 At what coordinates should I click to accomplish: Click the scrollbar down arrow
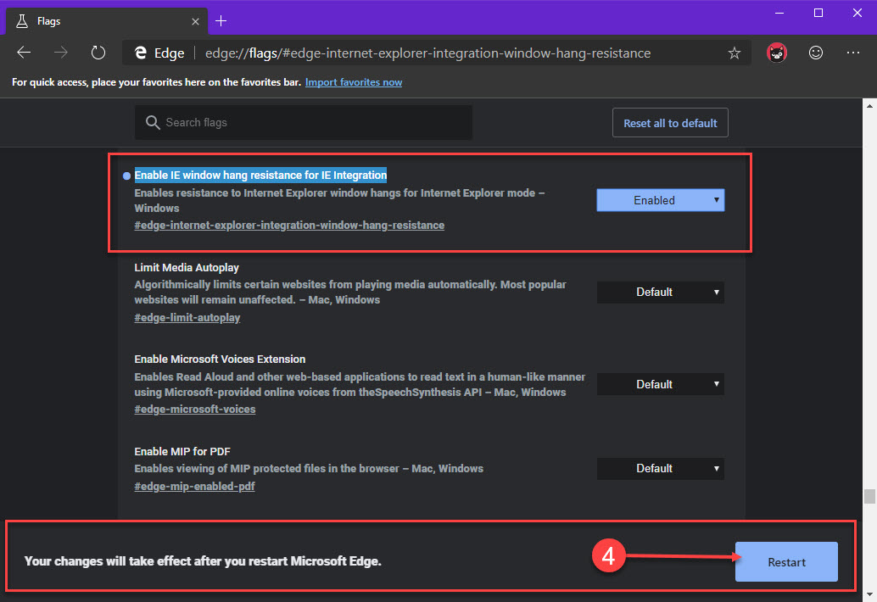pos(869,594)
